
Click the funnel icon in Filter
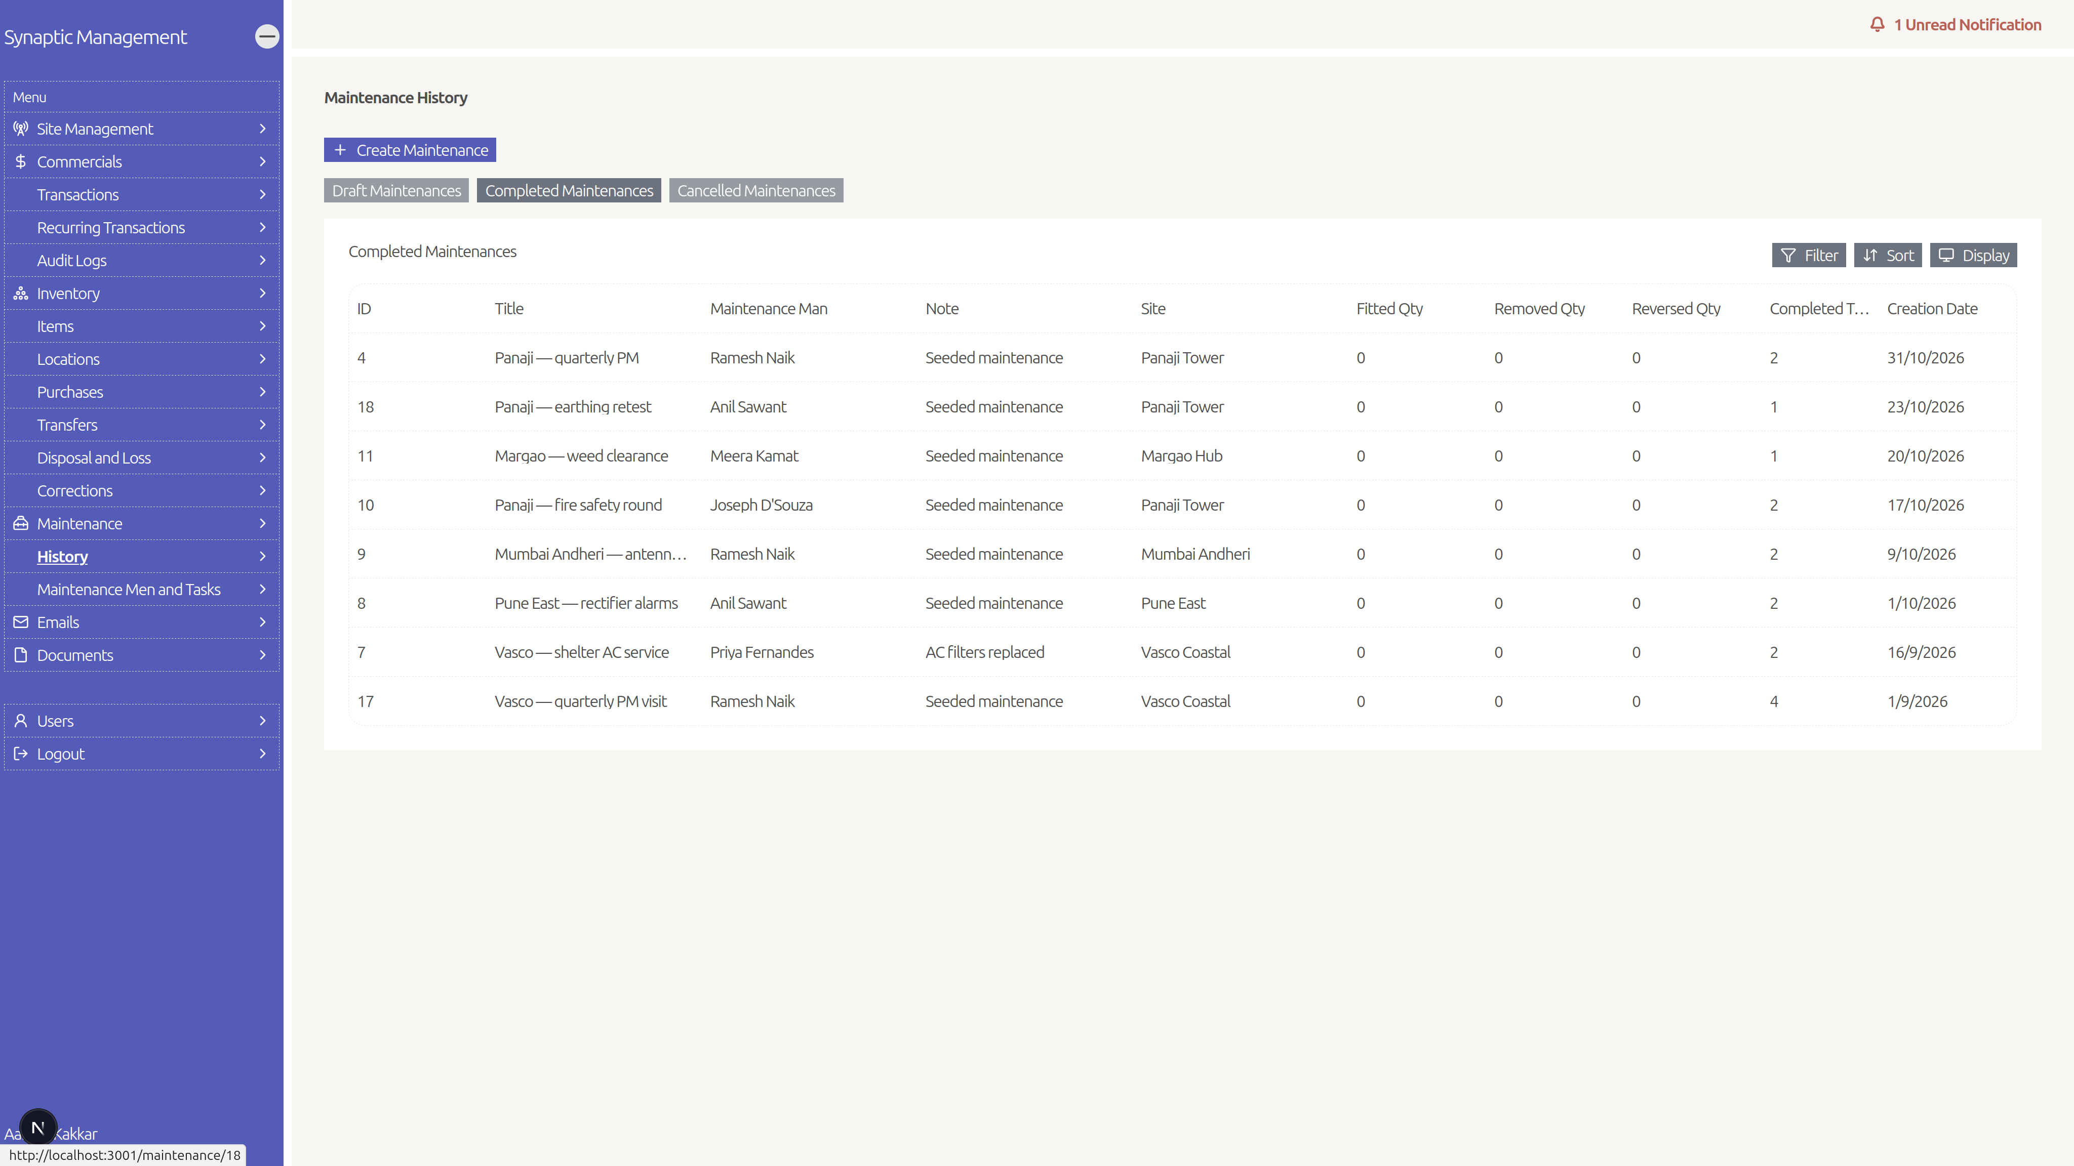point(1788,255)
